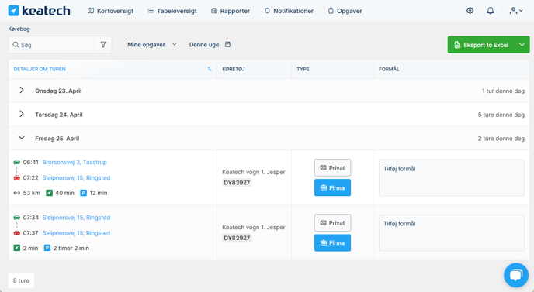Click the driving time icon by 2 min
534x292 pixels.
[x=17, y=248]
